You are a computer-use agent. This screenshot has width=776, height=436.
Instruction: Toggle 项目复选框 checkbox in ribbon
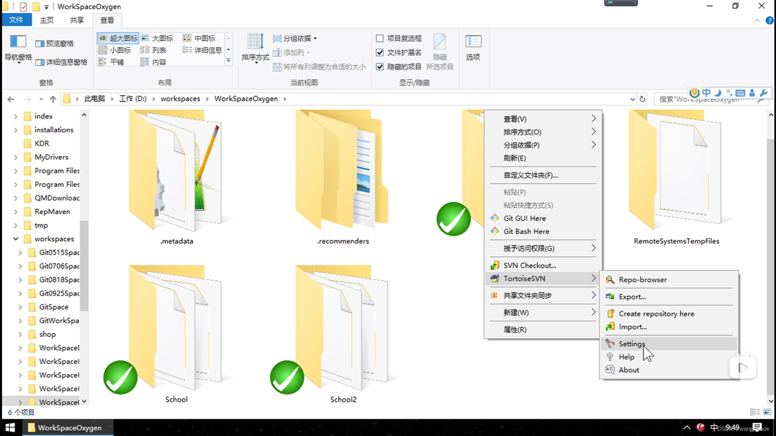tap(380, 38)
